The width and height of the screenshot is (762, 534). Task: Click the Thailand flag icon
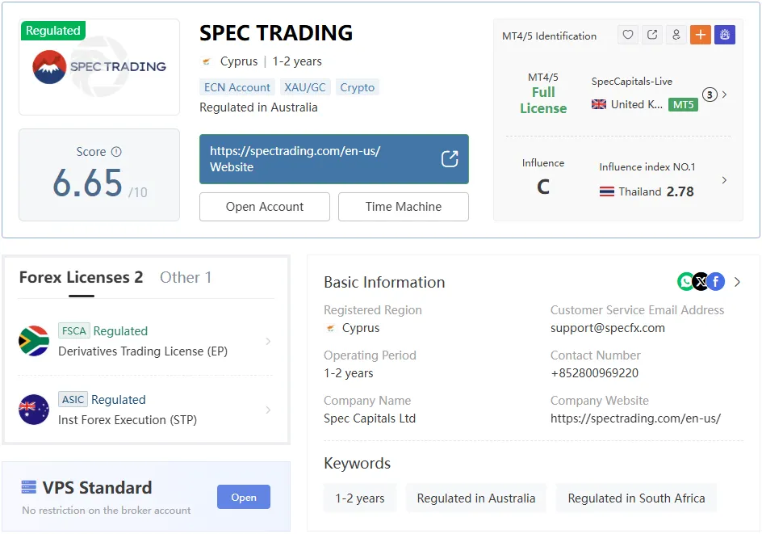[606, 191]
